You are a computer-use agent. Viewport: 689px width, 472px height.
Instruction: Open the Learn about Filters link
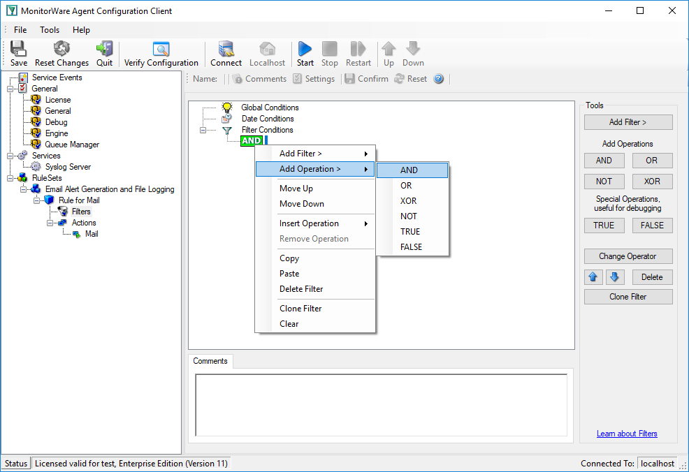click(627, 434)
